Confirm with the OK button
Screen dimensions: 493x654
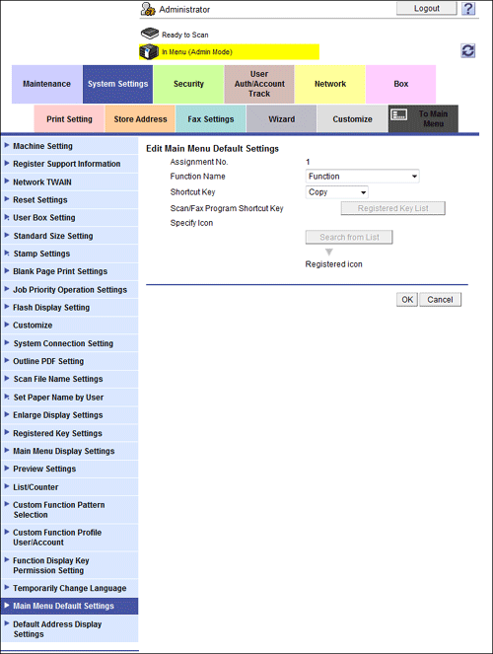[x=407, y=300]
